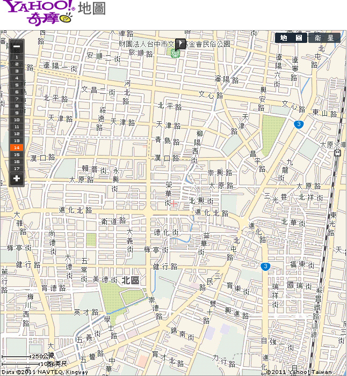Click the 柳陽西街 street label
Image resolution: width=347 pixels, height=376 pixels.
click(197, 146)
